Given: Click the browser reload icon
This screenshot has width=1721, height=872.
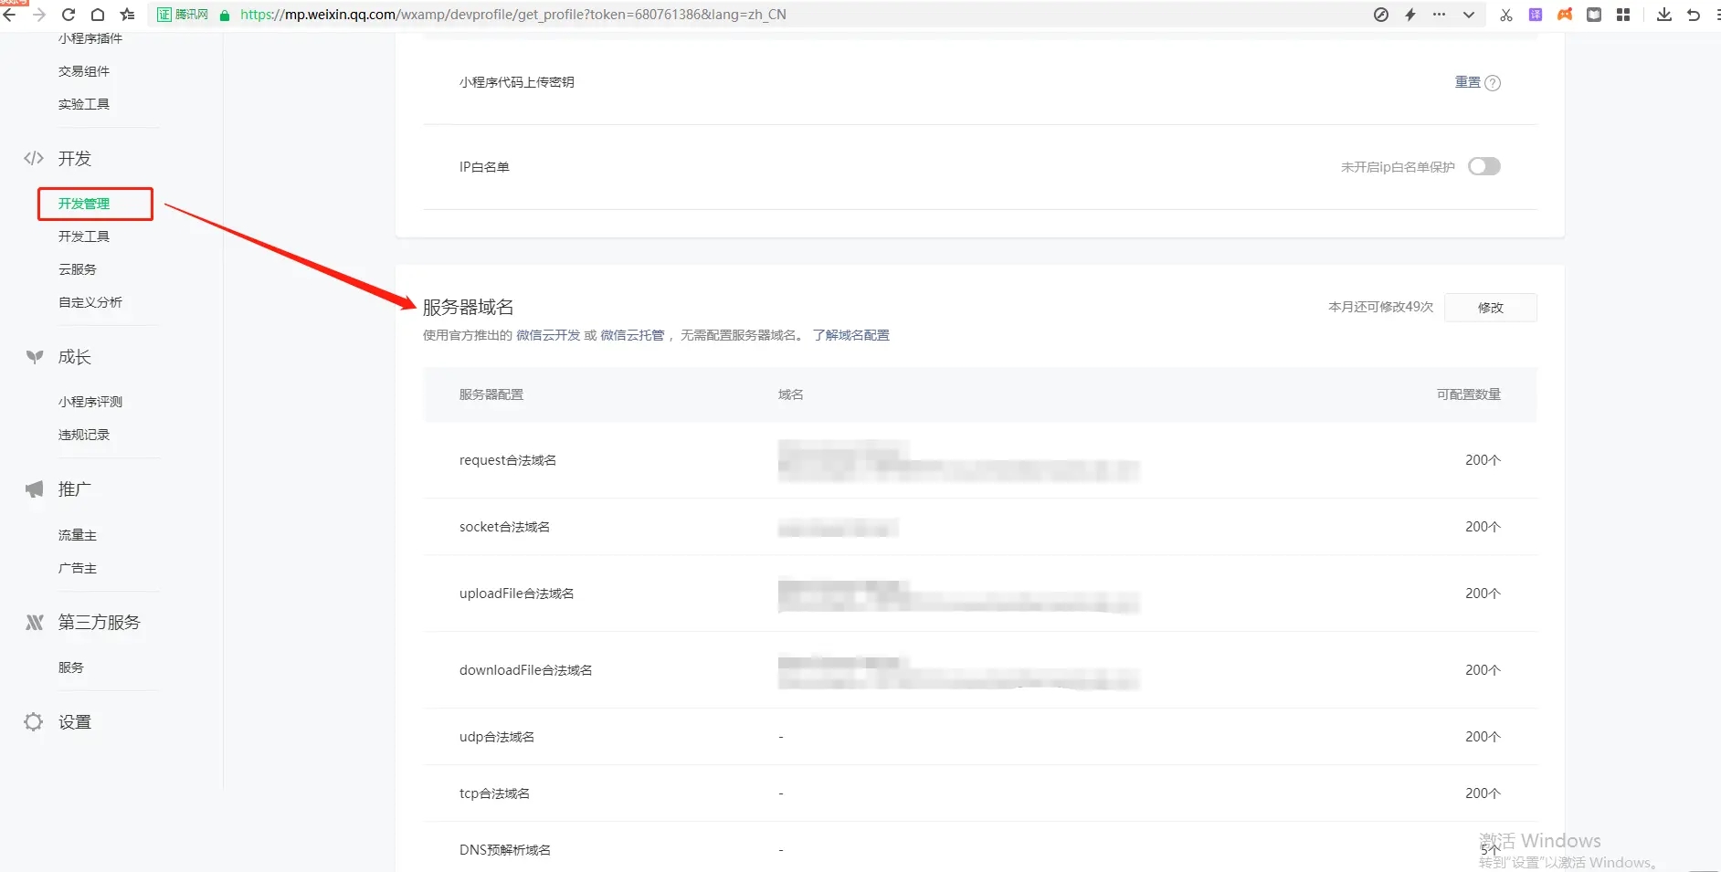Looking at the screenshot, I should [69, 15].
